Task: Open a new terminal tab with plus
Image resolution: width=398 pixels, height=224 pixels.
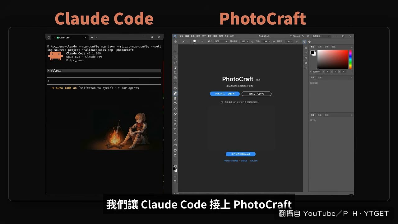Action: click(92, 37)
